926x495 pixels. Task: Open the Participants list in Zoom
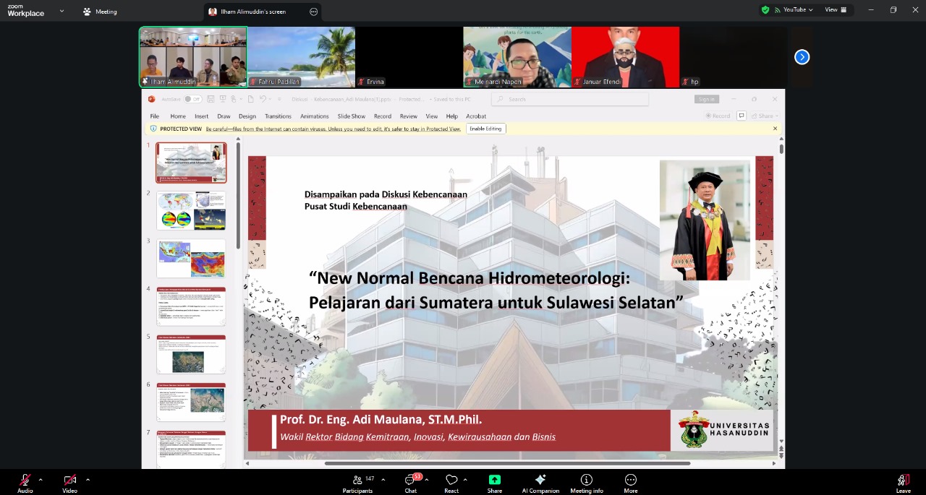click(357, 483)
